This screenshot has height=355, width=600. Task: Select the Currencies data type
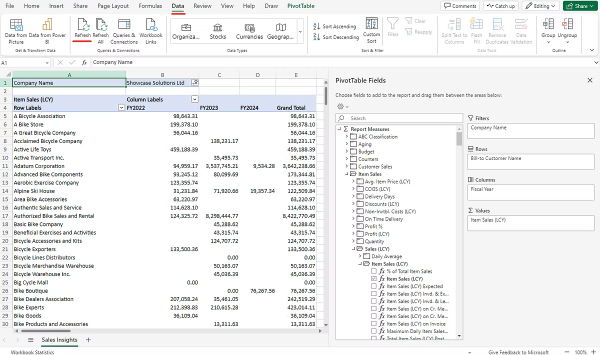point(249,31)
